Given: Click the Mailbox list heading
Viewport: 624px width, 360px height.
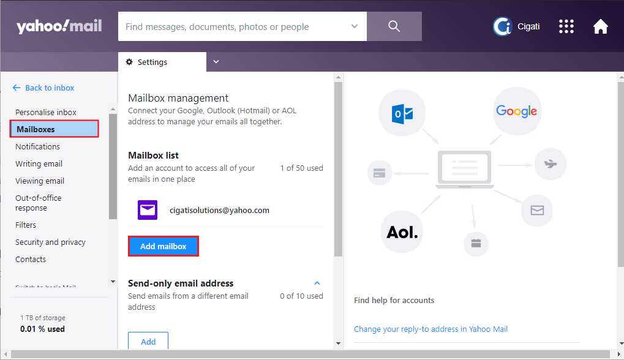Looking at the screenshot, I should [x=153, y=155].
